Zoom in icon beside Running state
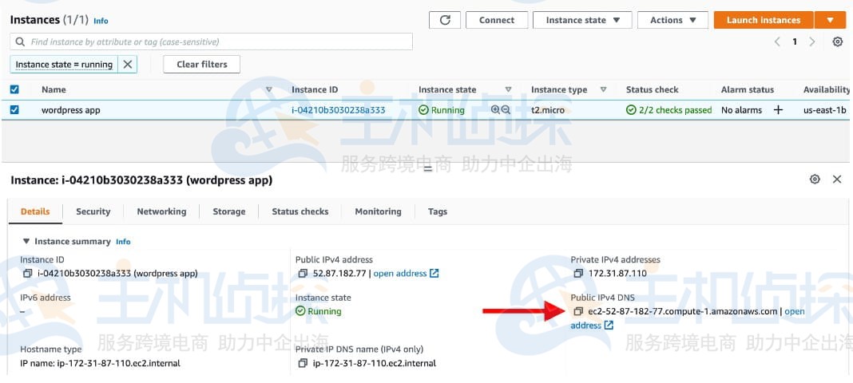This screenshot has height=383, width=853. point(495,110)
